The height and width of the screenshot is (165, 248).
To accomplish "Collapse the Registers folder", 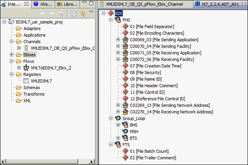I will point(11,74).
